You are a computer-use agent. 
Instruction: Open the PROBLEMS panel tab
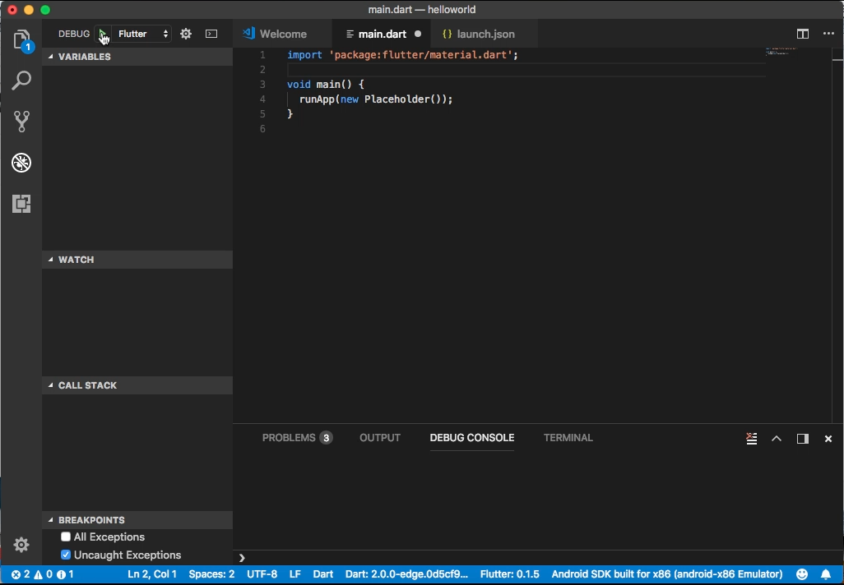coord(297,438)
